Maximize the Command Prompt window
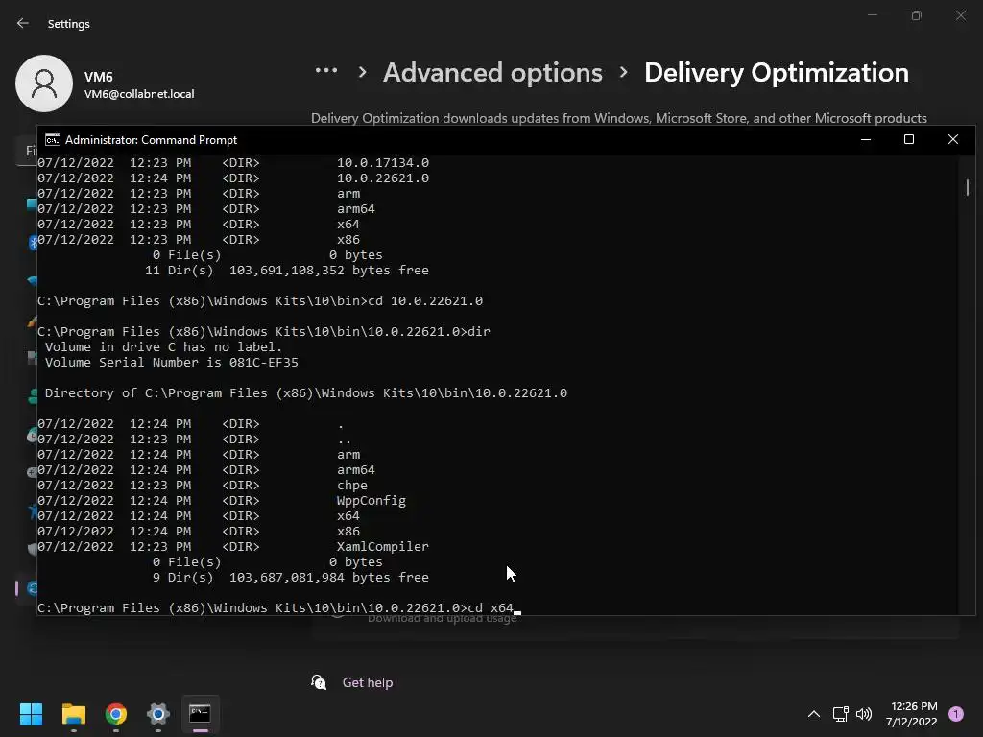This screenshot has width=983, height=737. click(908, 139)
